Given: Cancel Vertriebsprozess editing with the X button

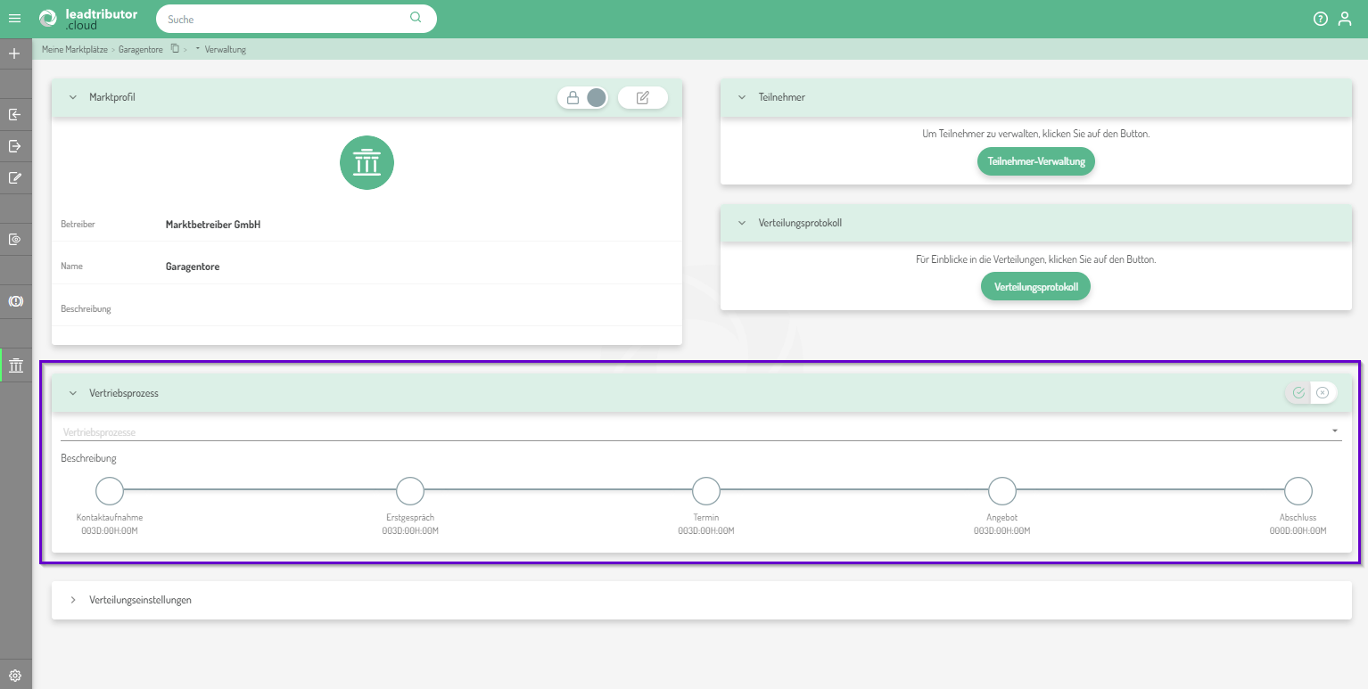Looking at the screenshot, I should (1323, 393).
